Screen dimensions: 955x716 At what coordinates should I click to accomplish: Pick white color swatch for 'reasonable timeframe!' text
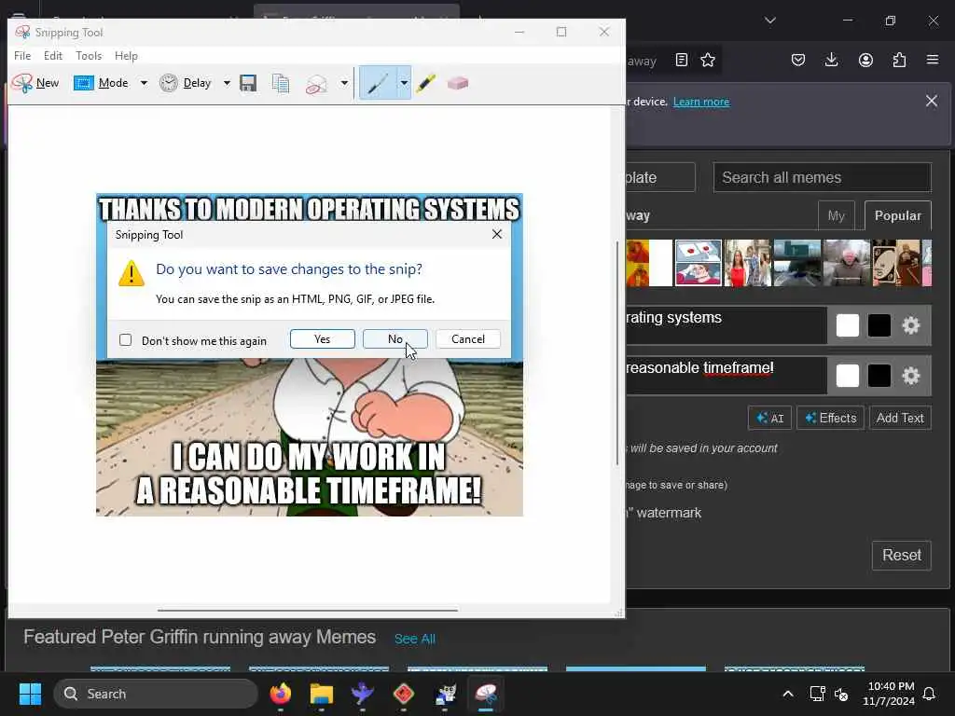[x=847, y=376]
